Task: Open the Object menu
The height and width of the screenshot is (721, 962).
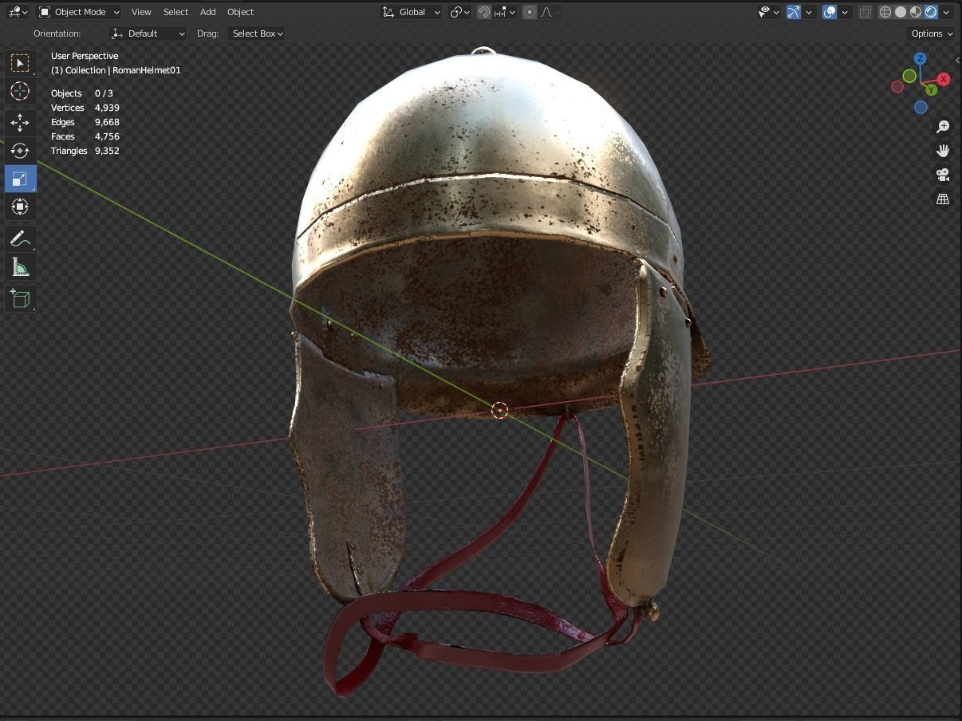Action: click(x=240, y=12)
